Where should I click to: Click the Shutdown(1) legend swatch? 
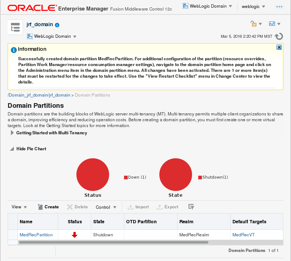coord(200,178)
